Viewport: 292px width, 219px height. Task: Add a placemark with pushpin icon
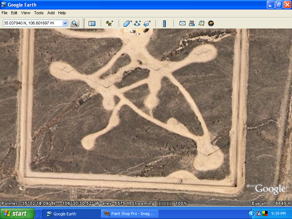tap(109, 23)
